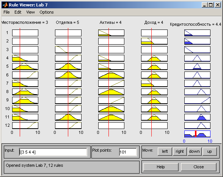Click the Help button
Viewport: 223px width, 177px height.
click(161, 167)
